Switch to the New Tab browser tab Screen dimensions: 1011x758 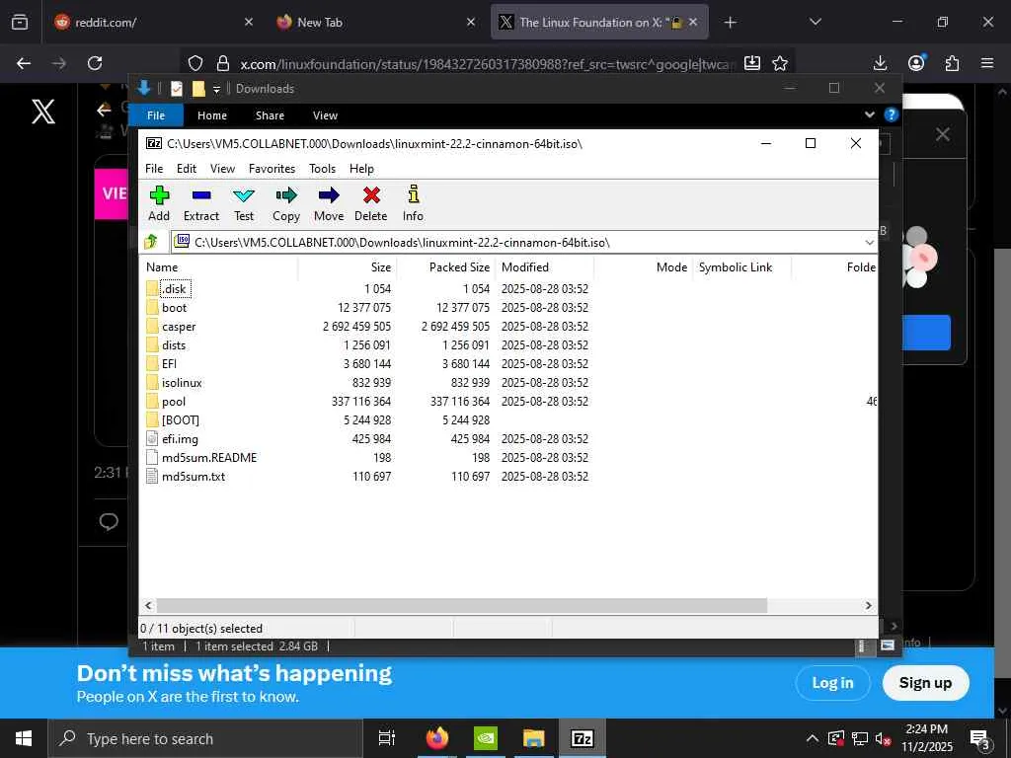376,22
